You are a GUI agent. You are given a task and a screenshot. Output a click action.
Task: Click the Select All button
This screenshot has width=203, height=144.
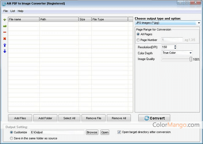[x=69, y=118]
